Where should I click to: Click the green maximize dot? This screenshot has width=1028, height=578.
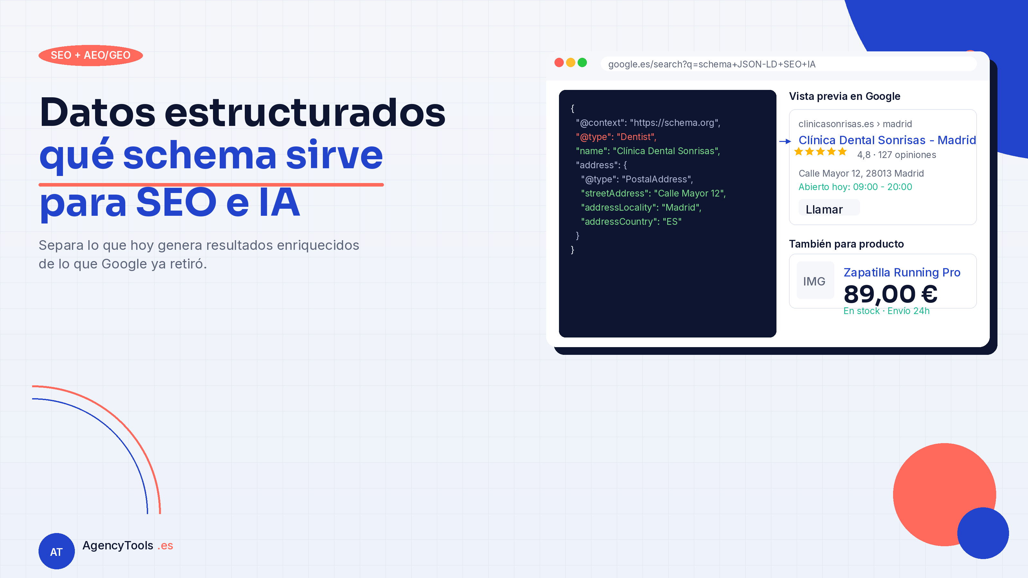pos(582,63)
